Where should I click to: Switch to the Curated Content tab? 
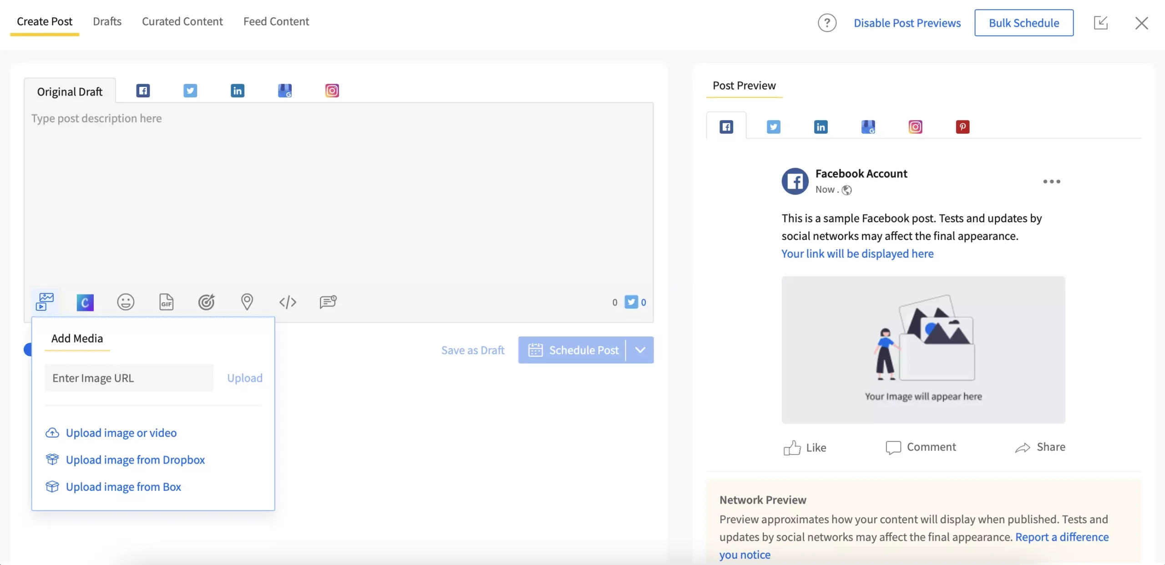pos(182,21)
